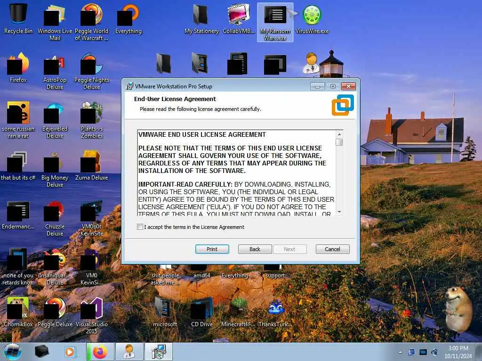This screenshot has width=482, height=361.
Task: Minimize the VMware Workstation Pro Setup window
Action: (x=317, y=86)
